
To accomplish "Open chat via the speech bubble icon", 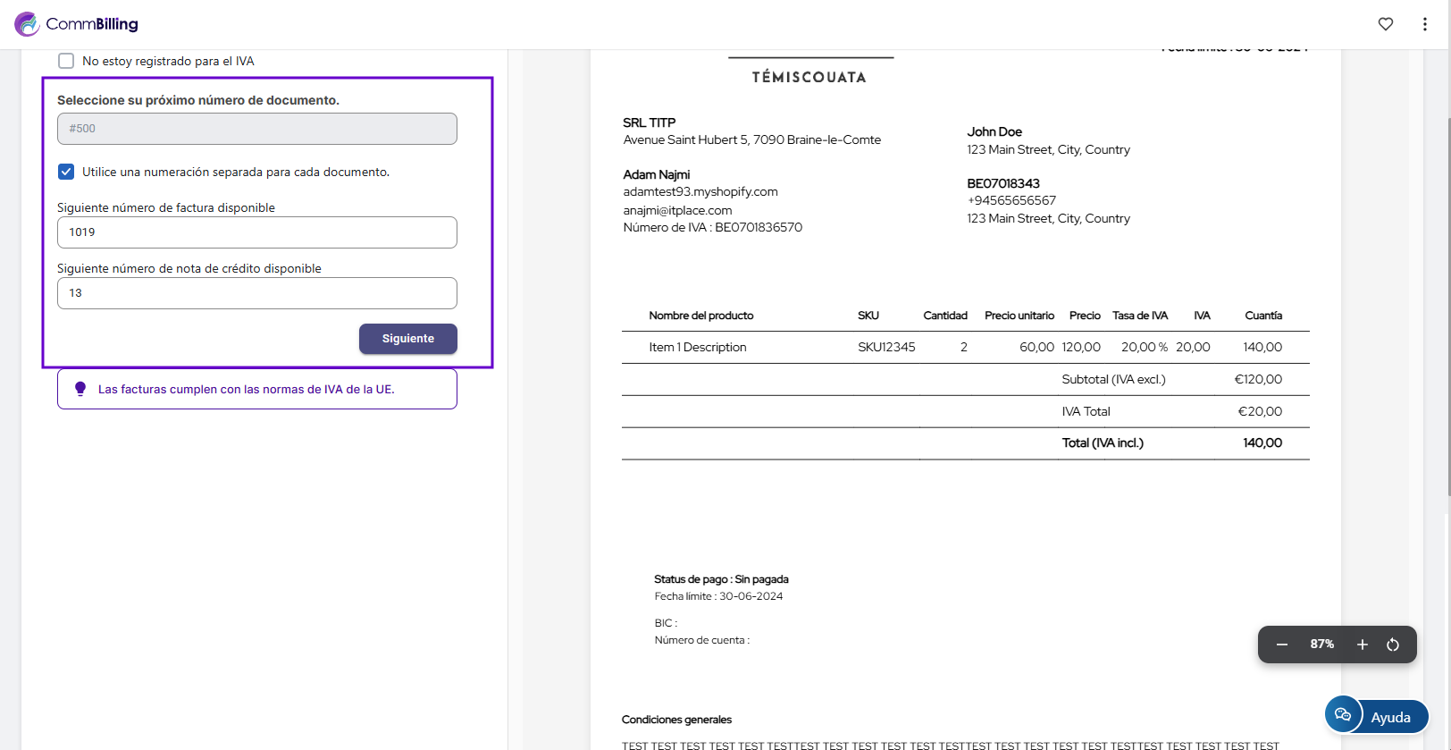I will pos(1343,714).
